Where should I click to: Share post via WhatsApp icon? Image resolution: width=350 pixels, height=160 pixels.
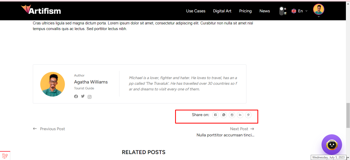tap(224, 115)
